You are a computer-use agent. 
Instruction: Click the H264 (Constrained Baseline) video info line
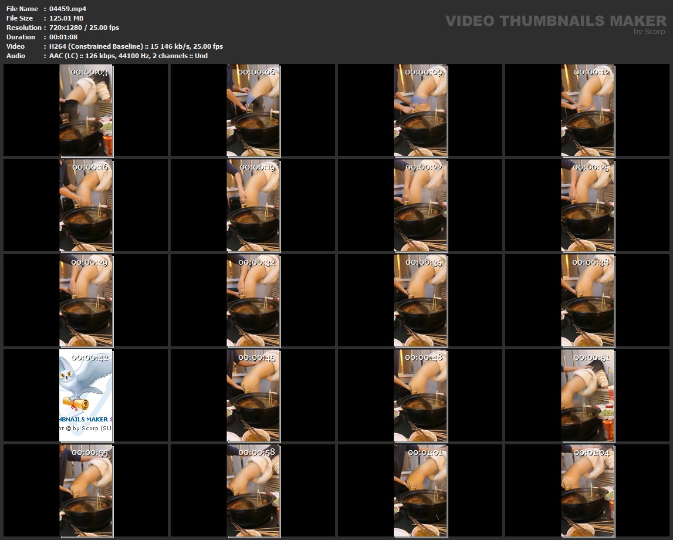[x=136, y=46]
